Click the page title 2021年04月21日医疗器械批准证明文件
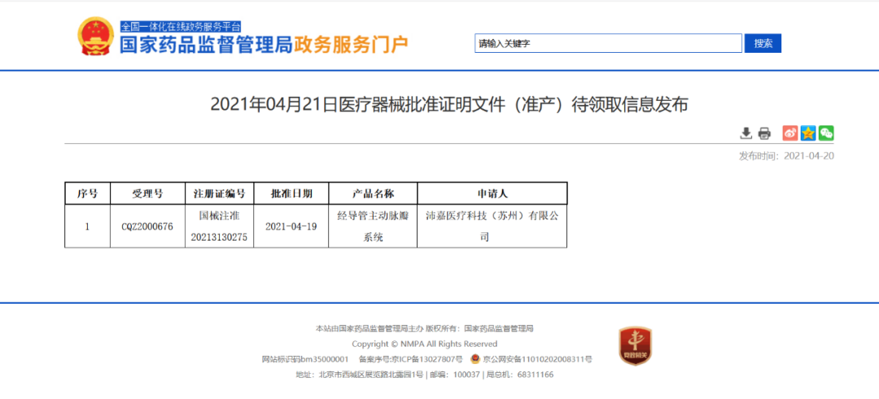Screen dimensions: 879x399 [x=449, y=105]
